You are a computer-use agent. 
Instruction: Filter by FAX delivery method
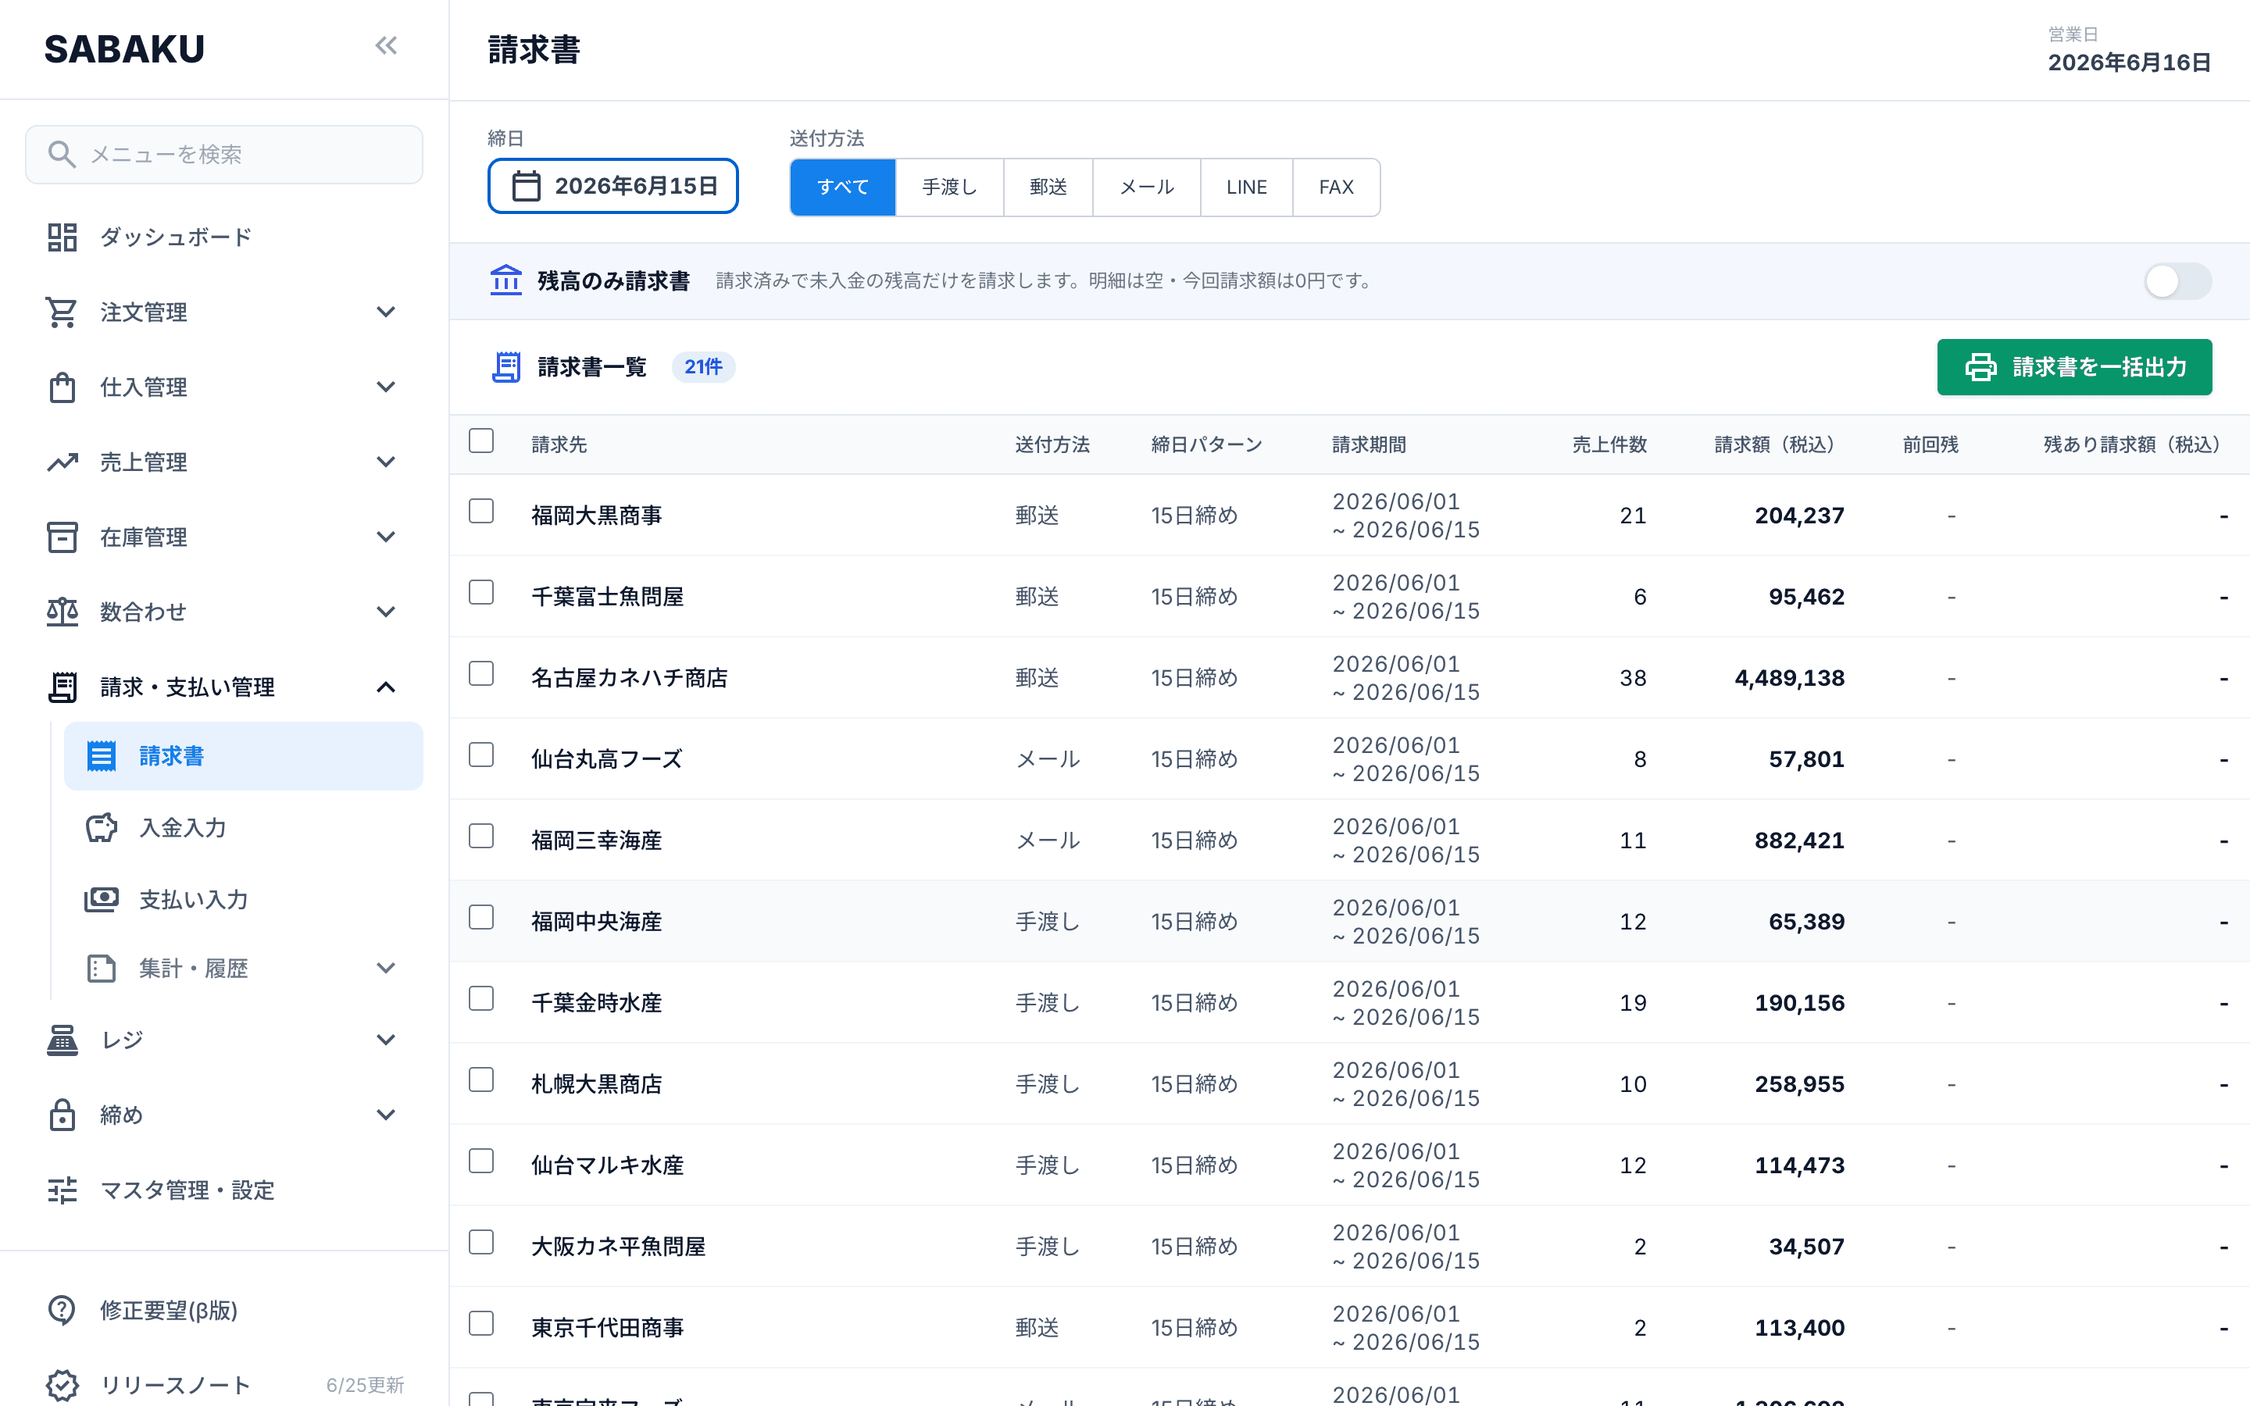(x=1336, y=187)
